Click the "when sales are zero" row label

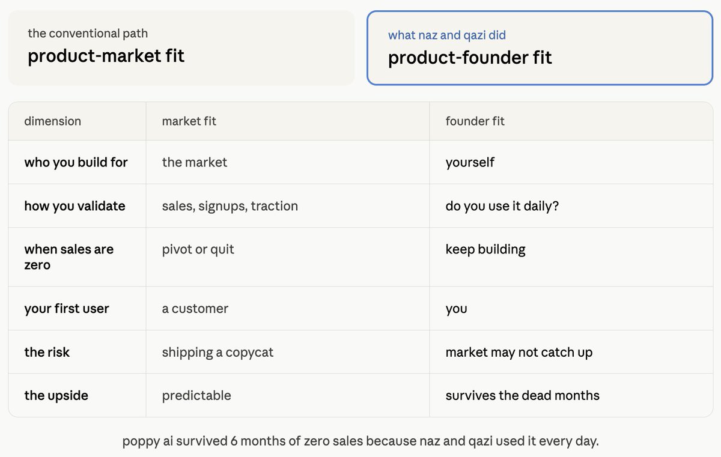point(68,257)
